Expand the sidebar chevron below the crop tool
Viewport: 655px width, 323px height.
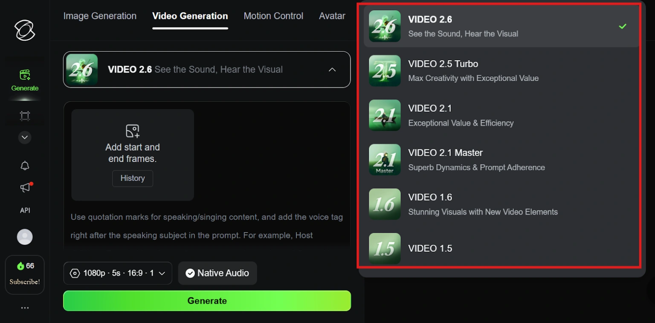(25, 137)
